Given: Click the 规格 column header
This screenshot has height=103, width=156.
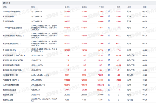Looking at the screenshot, I should click(33, 7).
